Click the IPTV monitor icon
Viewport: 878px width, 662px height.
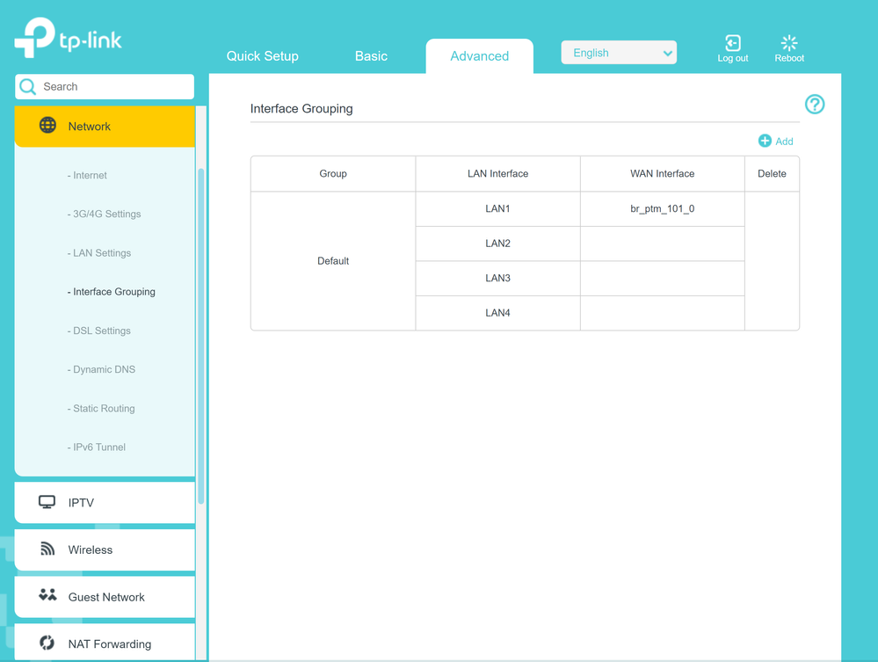coord(47,502)
